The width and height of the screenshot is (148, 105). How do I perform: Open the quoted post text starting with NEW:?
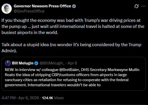pos(72,77)
